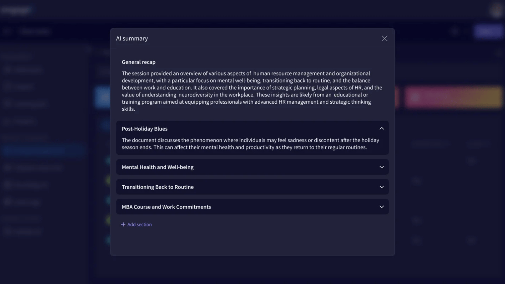Click the blurred profile avatar top right
Screen dimensions: 505x284
click(x=496, y=11)
